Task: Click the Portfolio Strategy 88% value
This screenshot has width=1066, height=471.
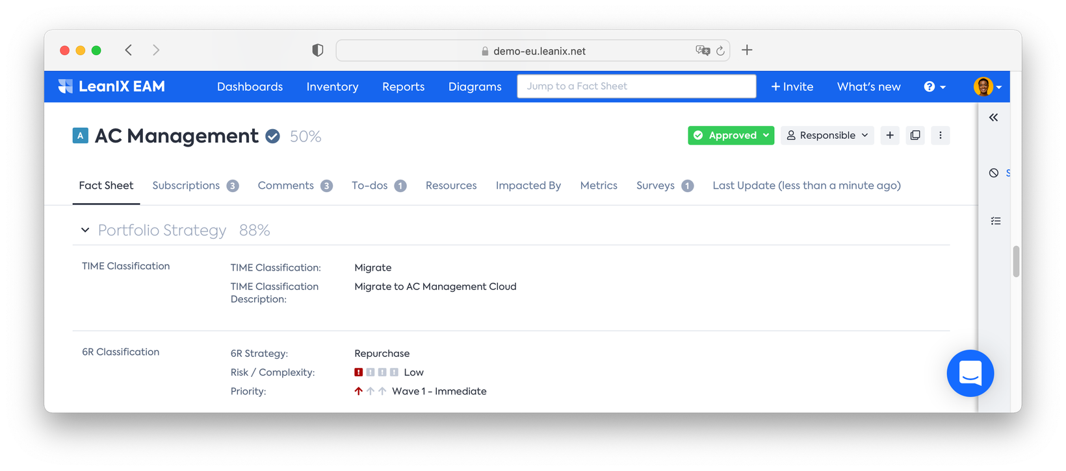Action: click(255, 230)
